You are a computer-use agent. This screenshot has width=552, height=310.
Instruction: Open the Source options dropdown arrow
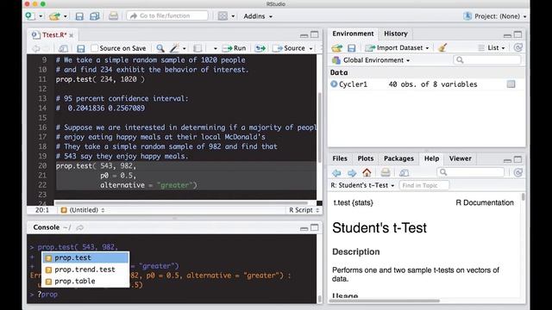310,48
